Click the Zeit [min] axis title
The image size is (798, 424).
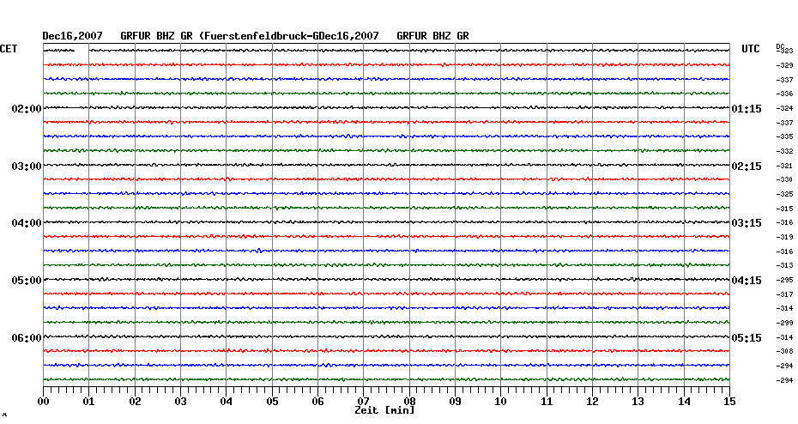tap(384, 409)
